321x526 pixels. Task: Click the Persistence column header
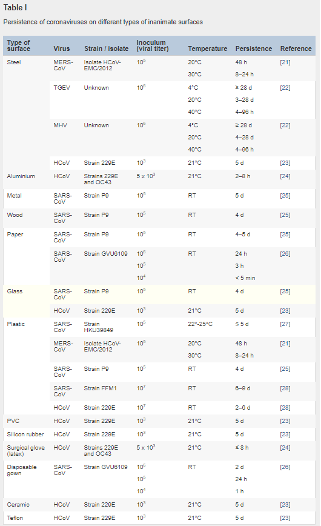coord(254,49)
